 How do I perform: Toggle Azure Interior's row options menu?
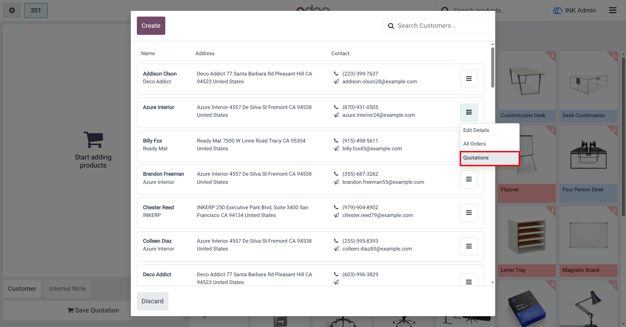pos(469,112)
